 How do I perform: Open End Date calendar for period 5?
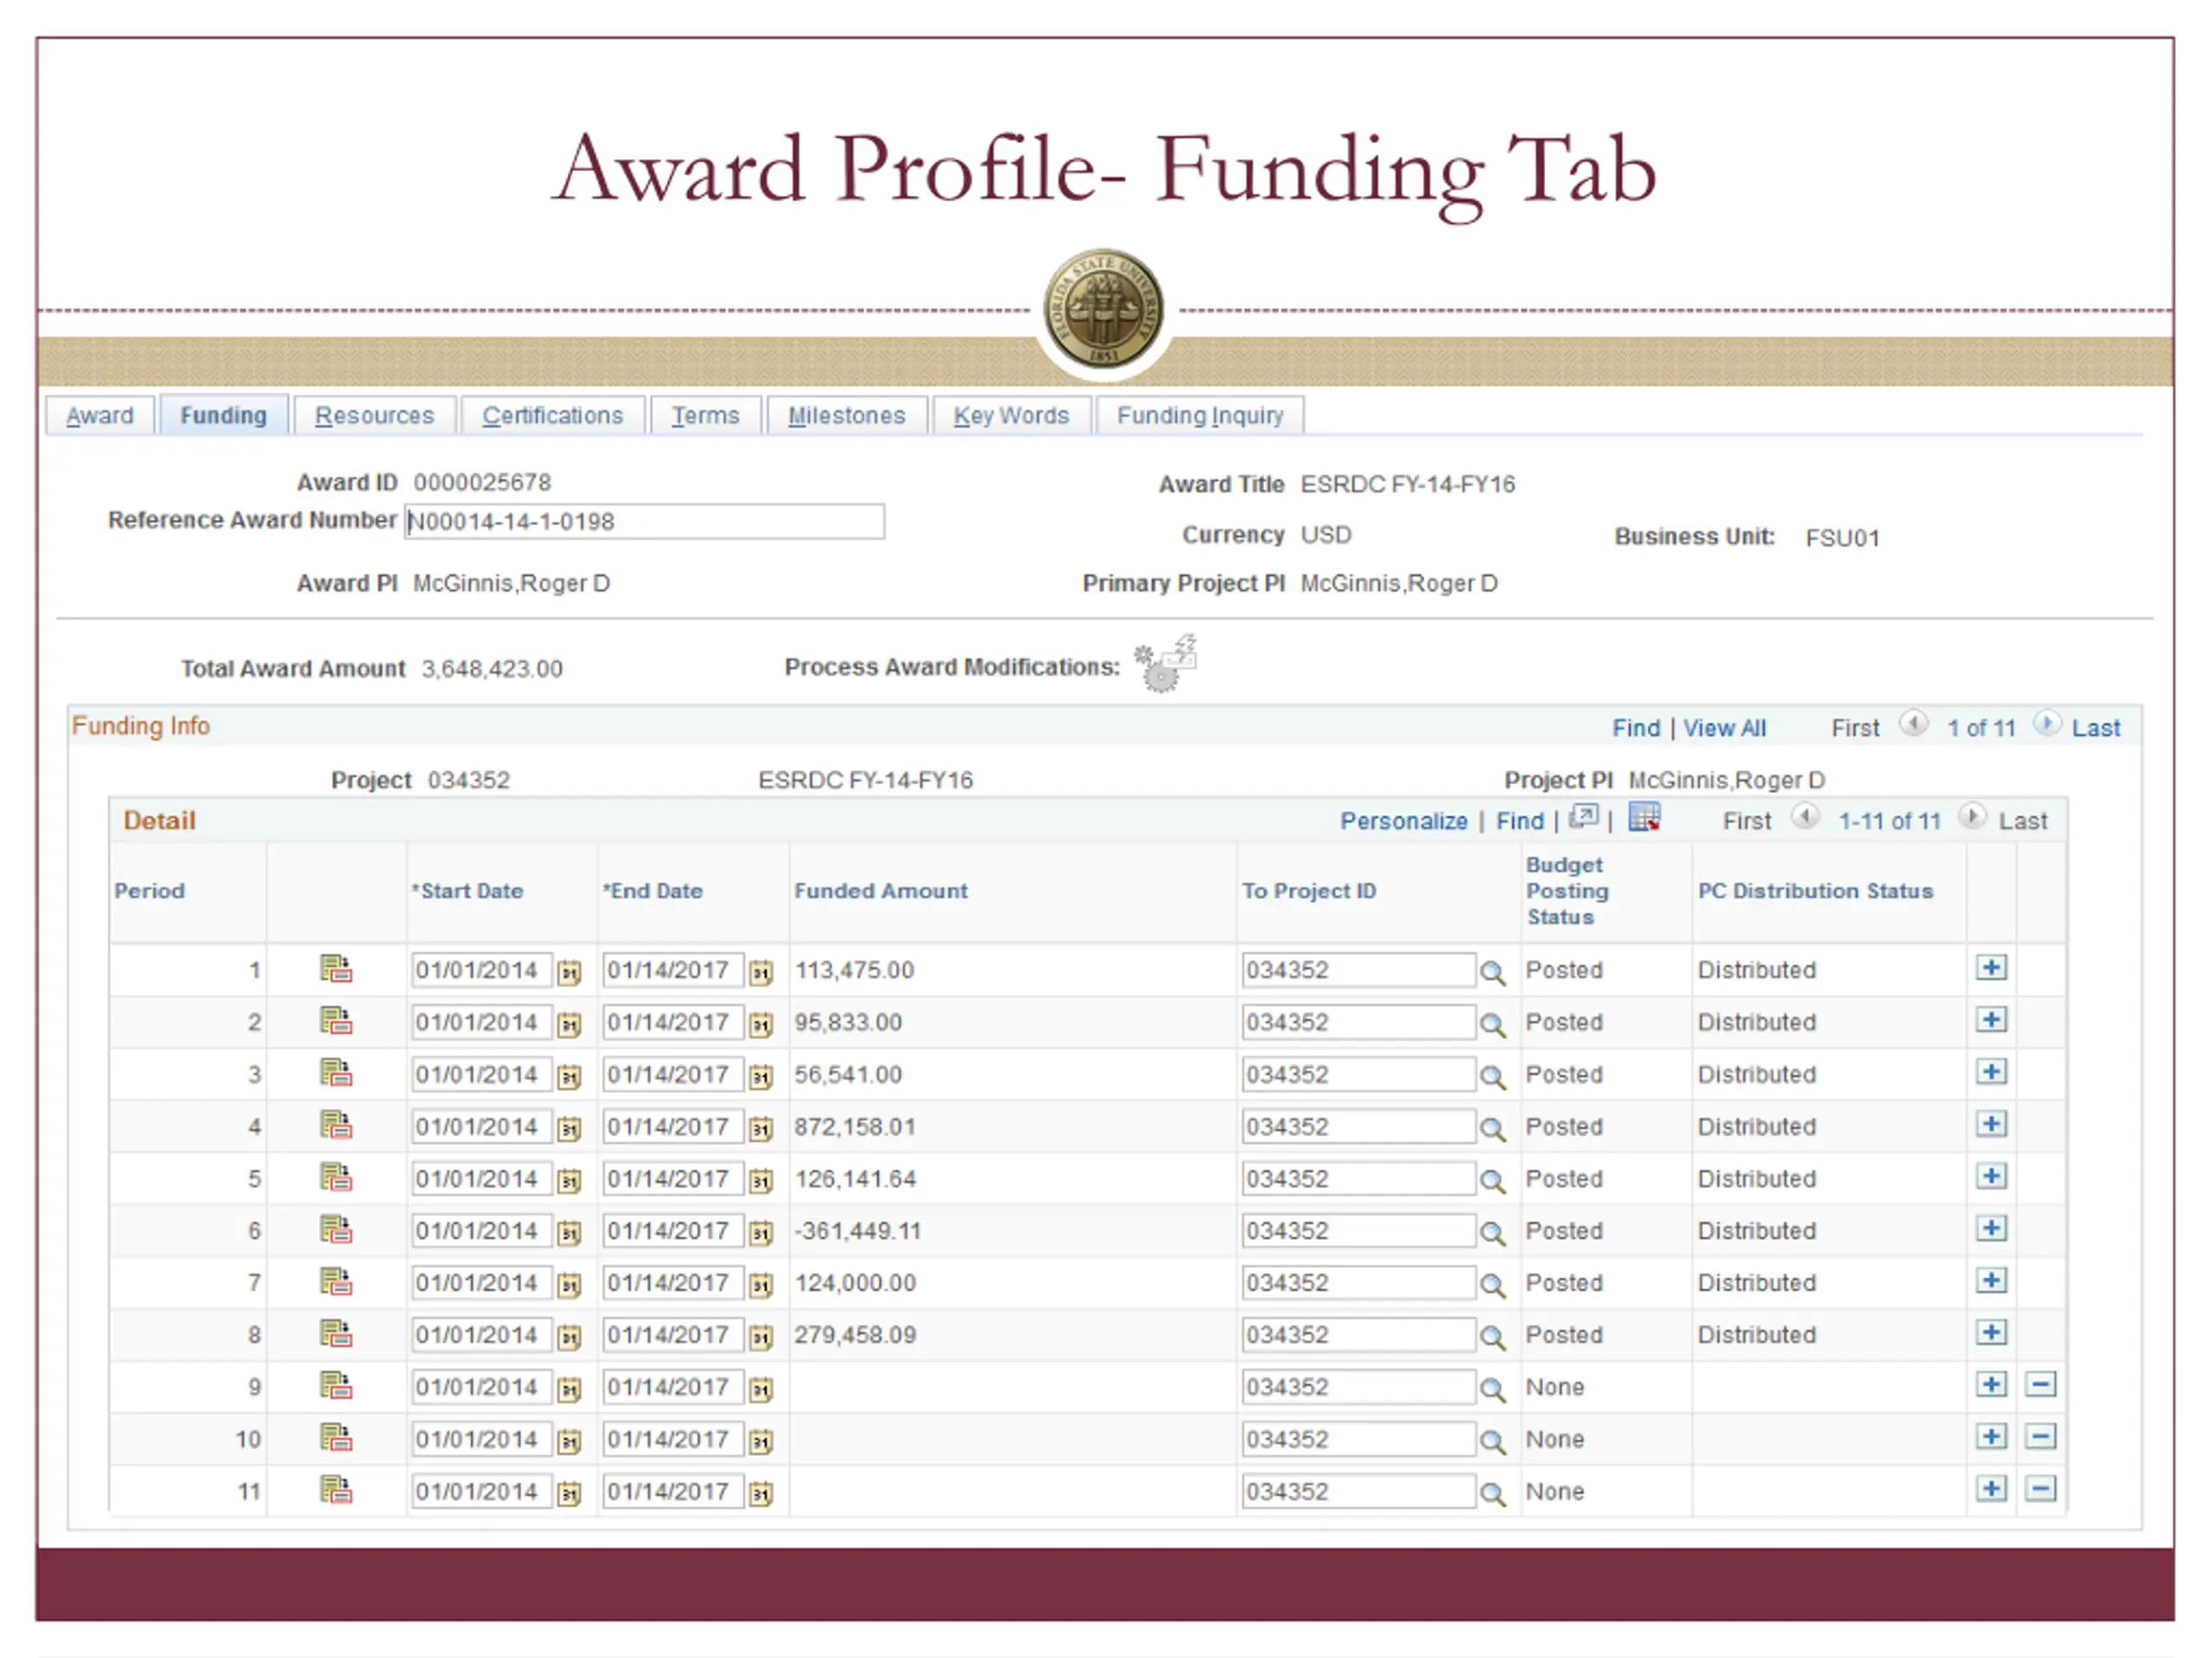tap(761, 1180)
